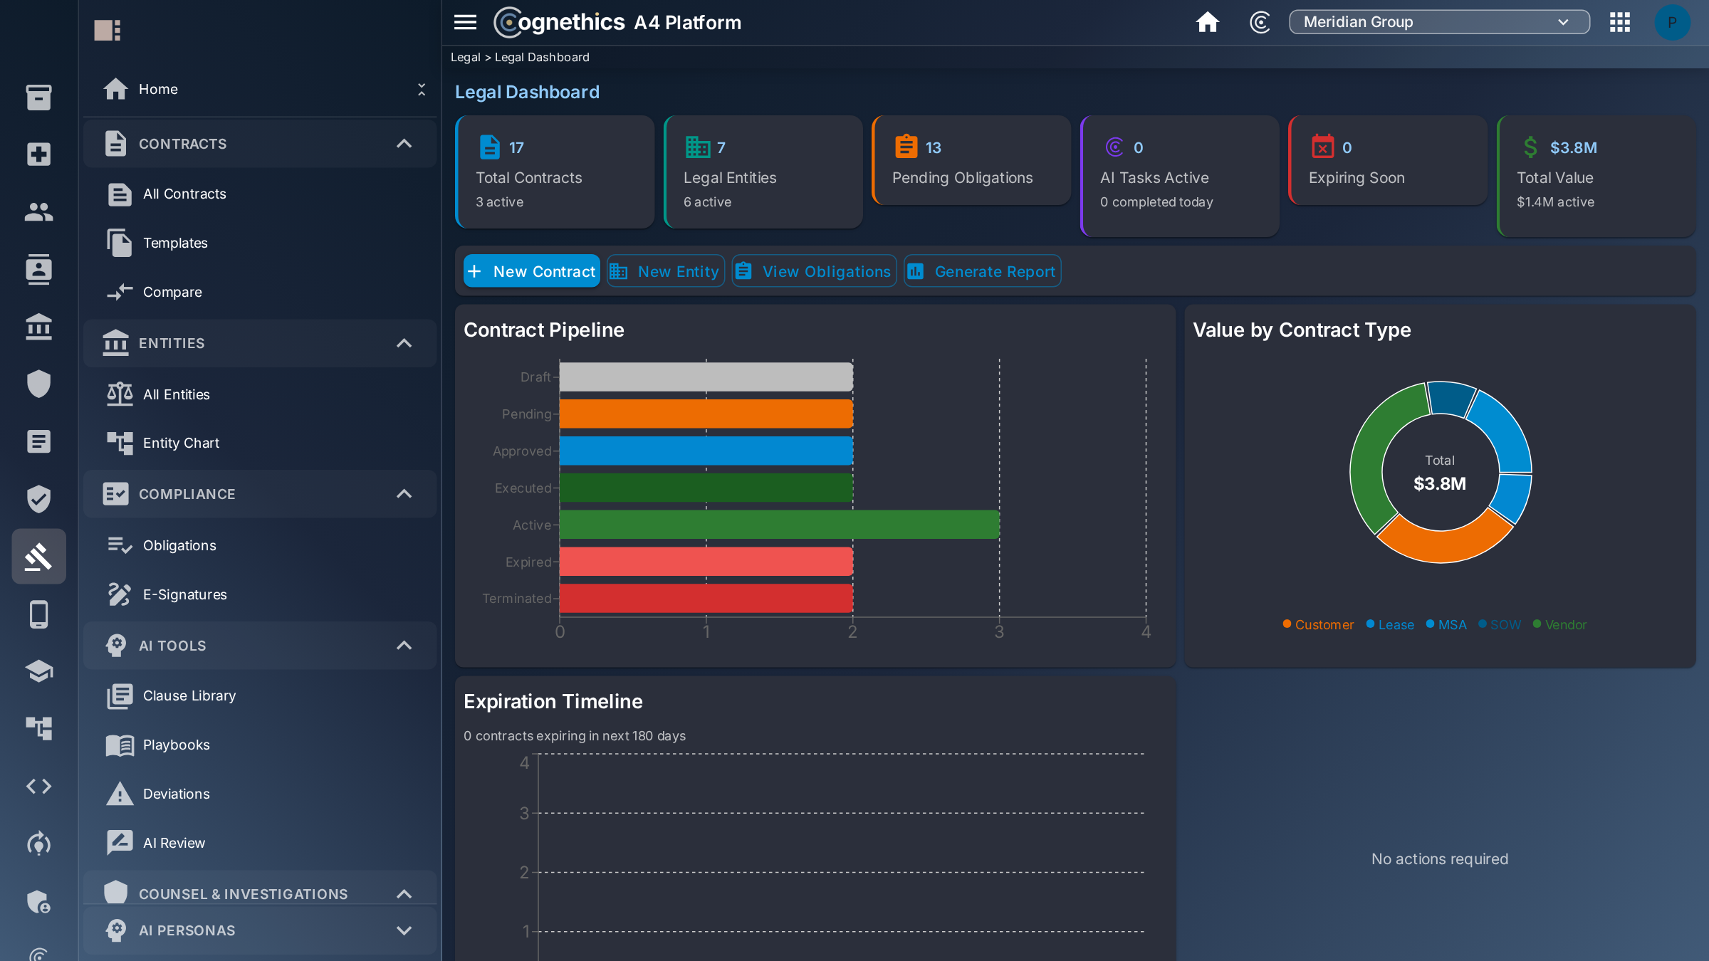Click the green Active bar in pipeline
Screen dimensions: 1709x961
pos(779,525)
